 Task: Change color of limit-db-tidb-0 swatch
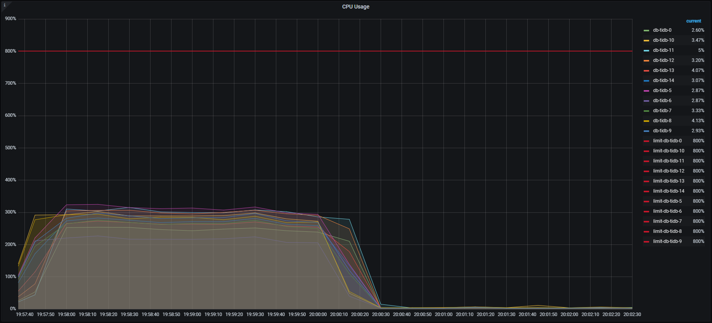click(646, 141)
